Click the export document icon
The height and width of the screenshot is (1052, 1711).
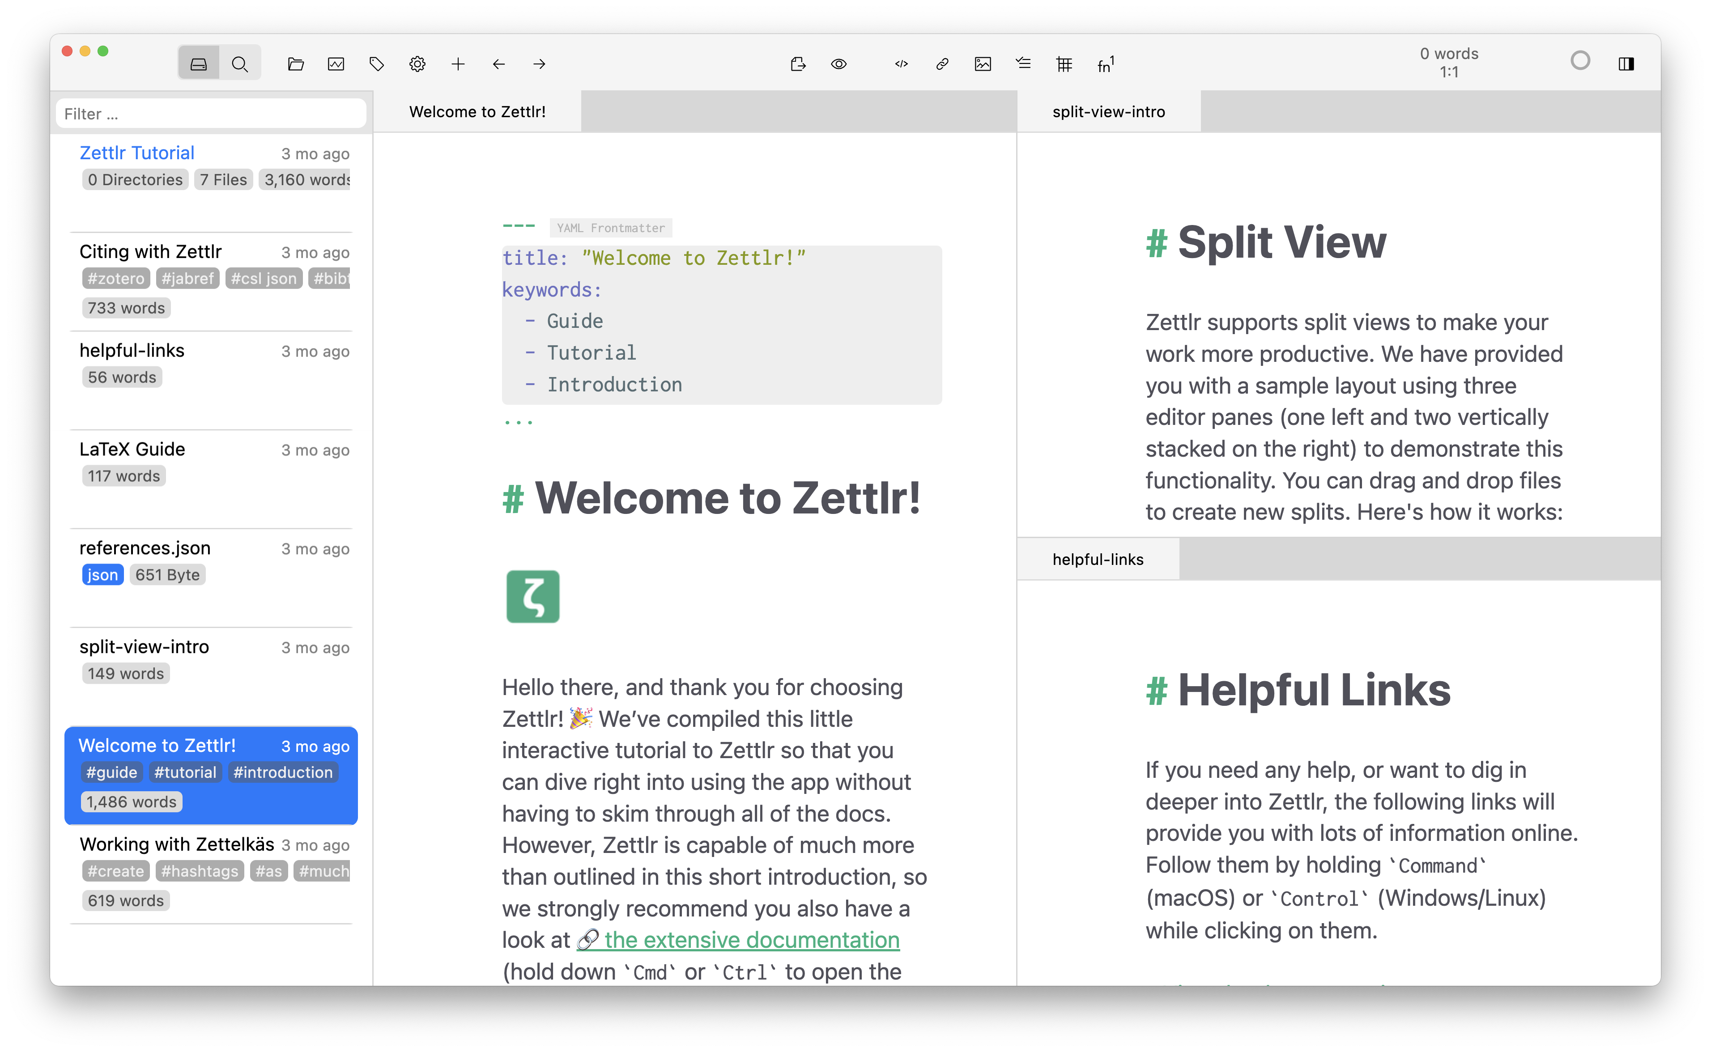[x=798, y=64]
